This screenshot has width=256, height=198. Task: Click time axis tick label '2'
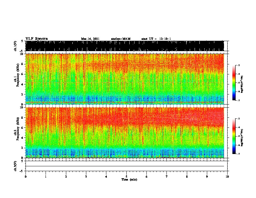coord(66,177)
